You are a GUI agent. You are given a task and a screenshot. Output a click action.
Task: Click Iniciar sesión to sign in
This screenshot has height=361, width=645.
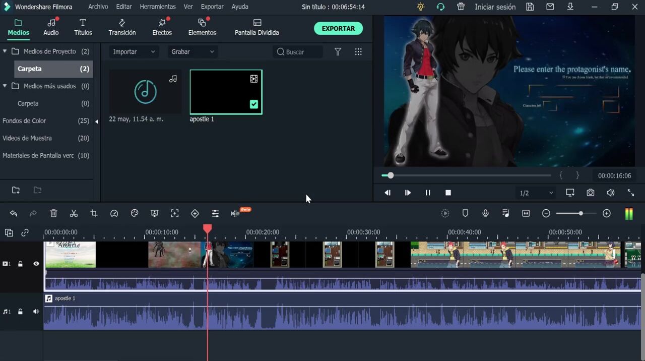point(495,7)
